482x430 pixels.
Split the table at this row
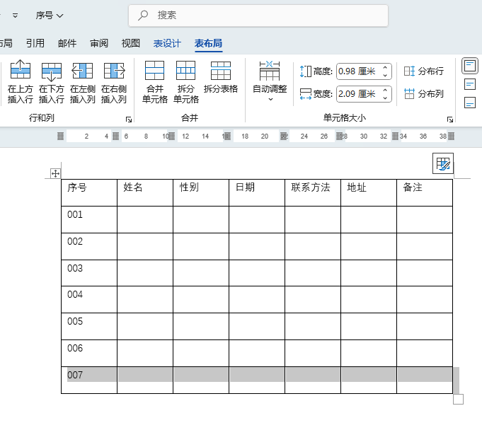click(x=221, y=77)
